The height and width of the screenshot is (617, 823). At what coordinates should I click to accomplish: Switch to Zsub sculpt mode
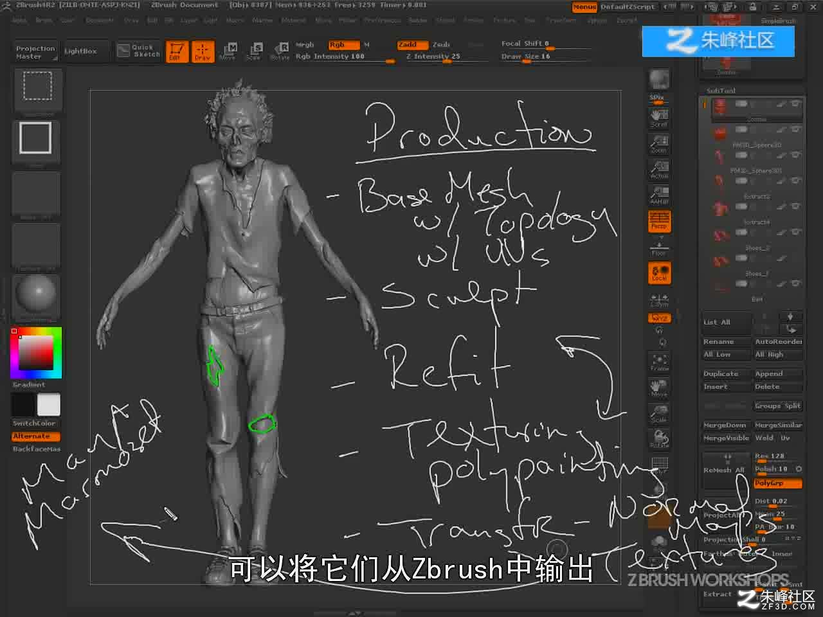click(x=441, y=45)
